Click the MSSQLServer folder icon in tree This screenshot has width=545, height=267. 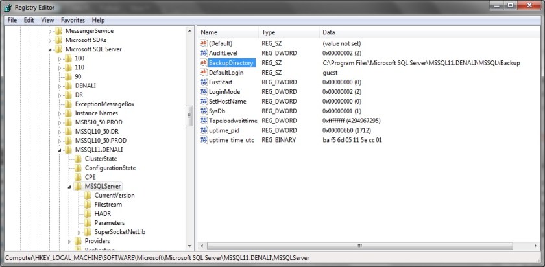click(79, 186)
